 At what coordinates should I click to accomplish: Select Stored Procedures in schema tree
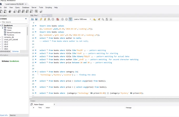14,32
